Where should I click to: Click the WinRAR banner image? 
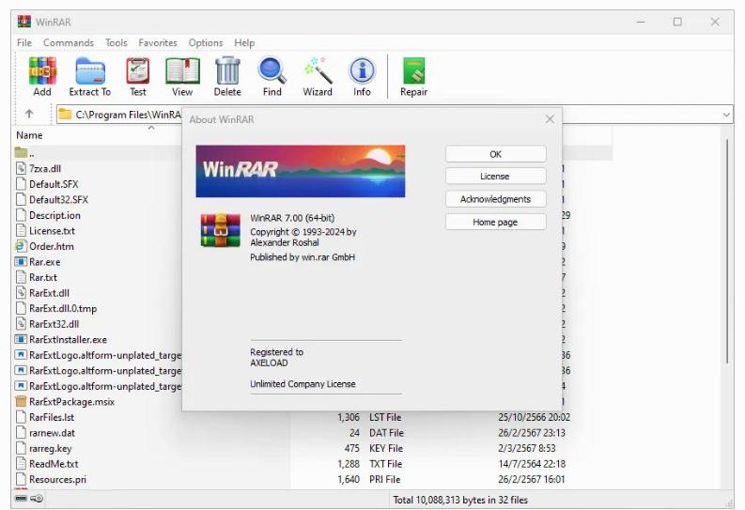[301, 171]
